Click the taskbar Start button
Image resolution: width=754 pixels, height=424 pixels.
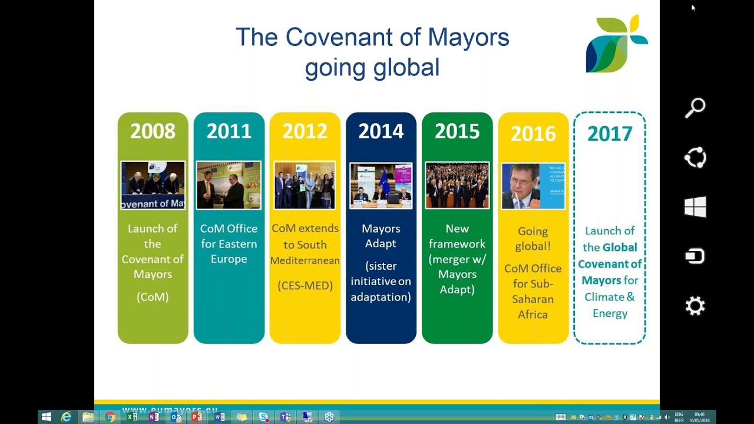(x=46, y=417)
